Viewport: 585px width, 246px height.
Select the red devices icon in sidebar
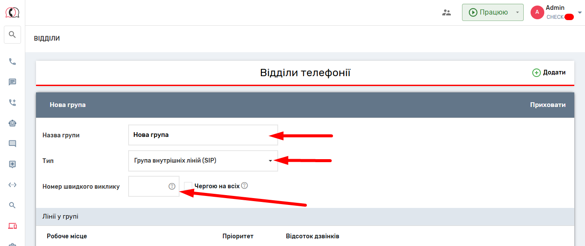click(12, 226)
